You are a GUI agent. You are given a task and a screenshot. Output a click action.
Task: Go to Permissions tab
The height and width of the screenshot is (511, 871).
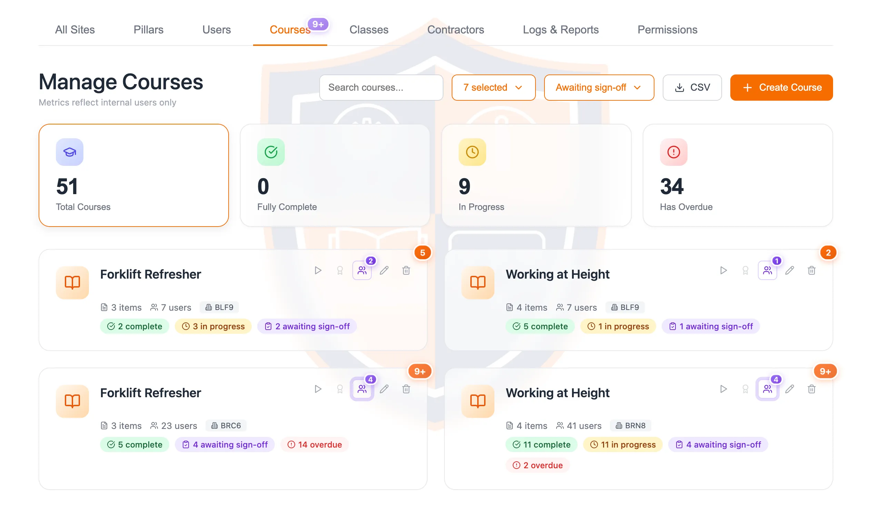[668, 30]
